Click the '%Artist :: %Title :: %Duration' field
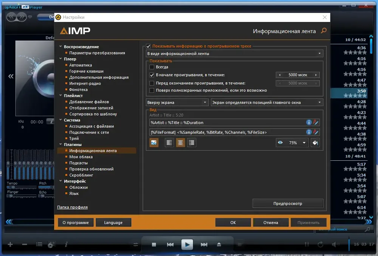This screenshot has width=378, height=256. click(227, 123)
